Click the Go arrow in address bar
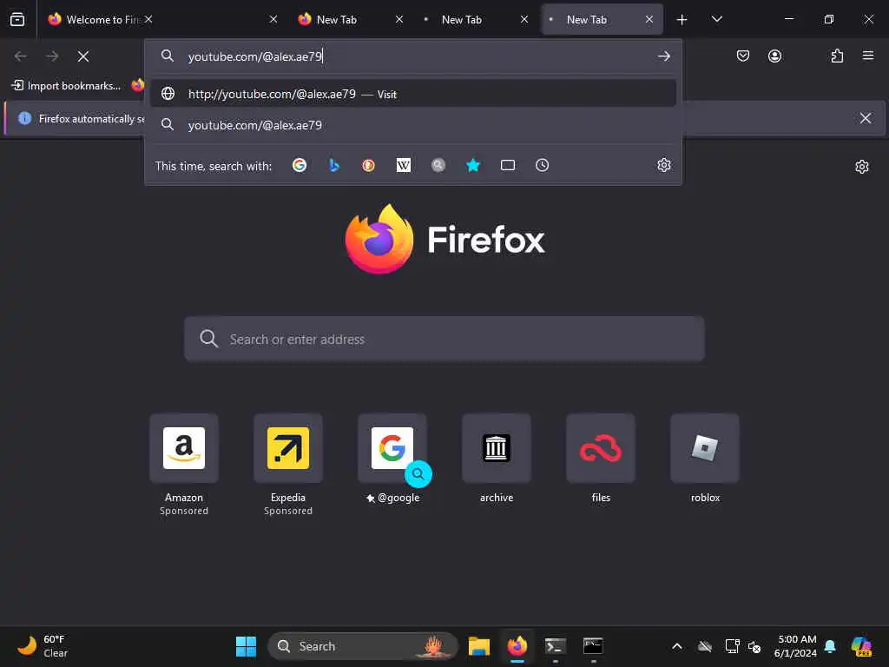This screenshot has height=667, width=889. pos(664,56)
